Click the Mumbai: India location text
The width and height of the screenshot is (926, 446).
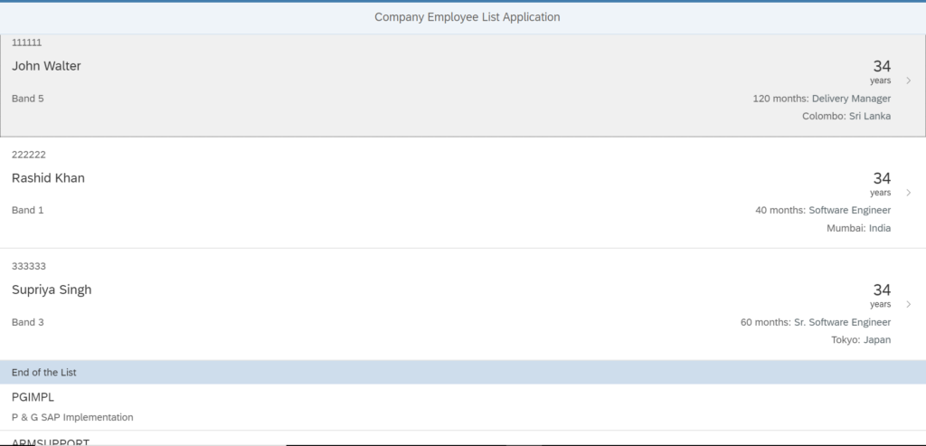tap(859, 228)
